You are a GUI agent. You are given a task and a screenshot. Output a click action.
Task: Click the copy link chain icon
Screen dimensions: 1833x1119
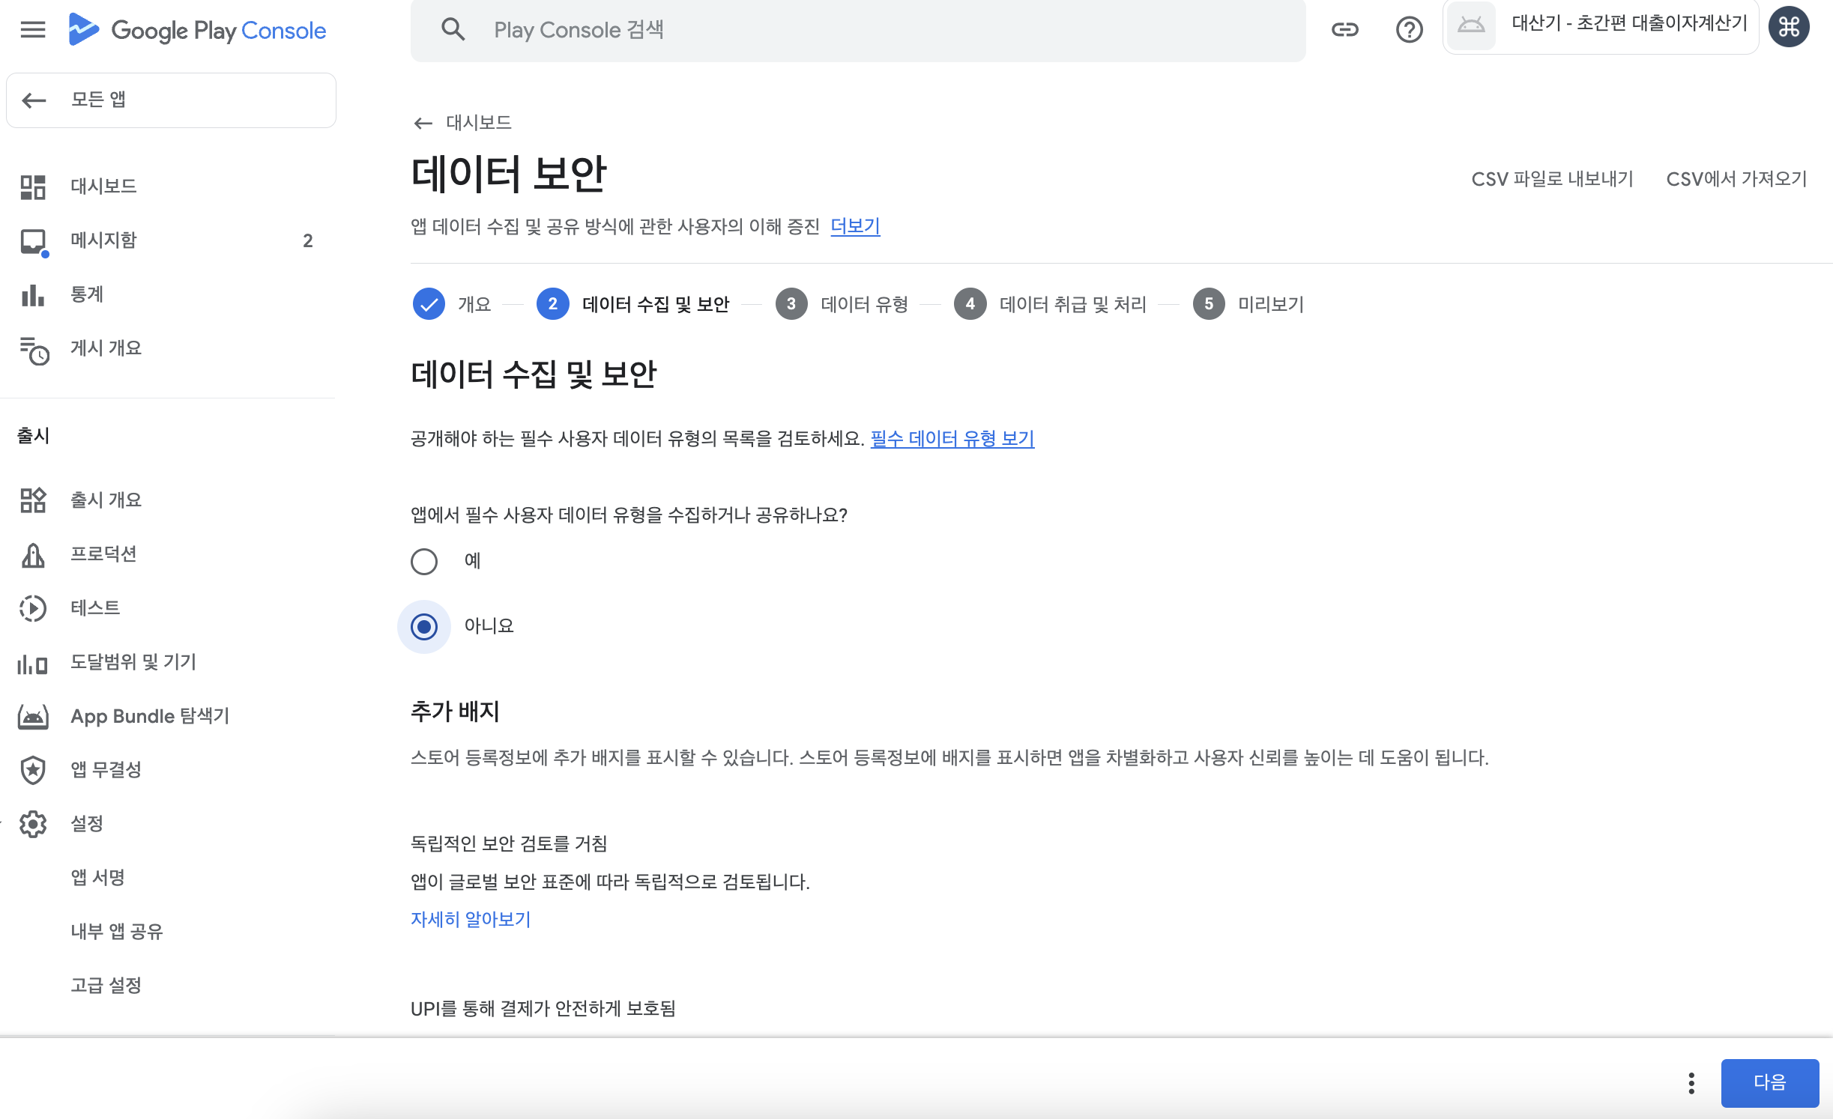click(1344, 30)
